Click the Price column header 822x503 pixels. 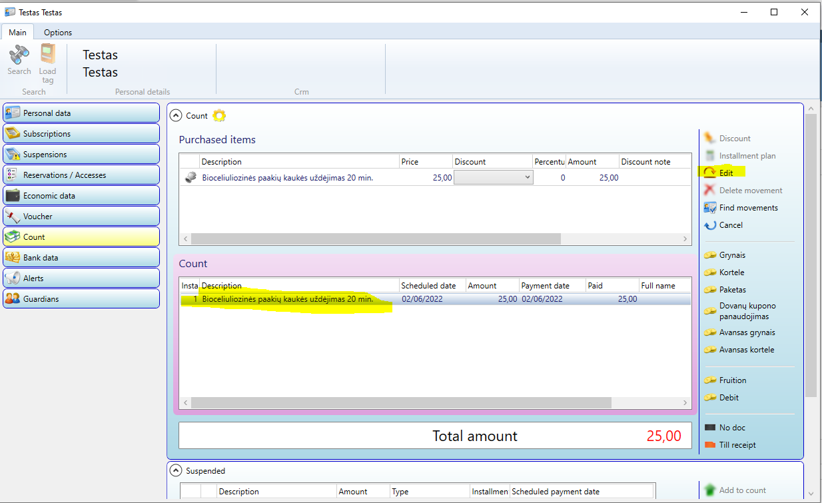click(426, 162)
